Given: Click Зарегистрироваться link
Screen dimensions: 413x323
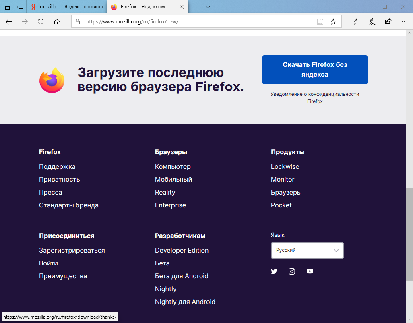Looking at the screenshot, I should 72,250.
